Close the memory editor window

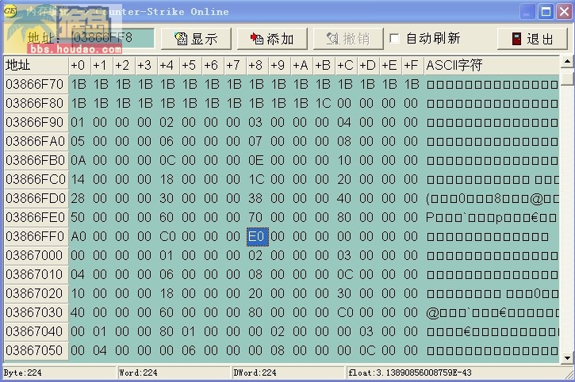click(564, 12)
